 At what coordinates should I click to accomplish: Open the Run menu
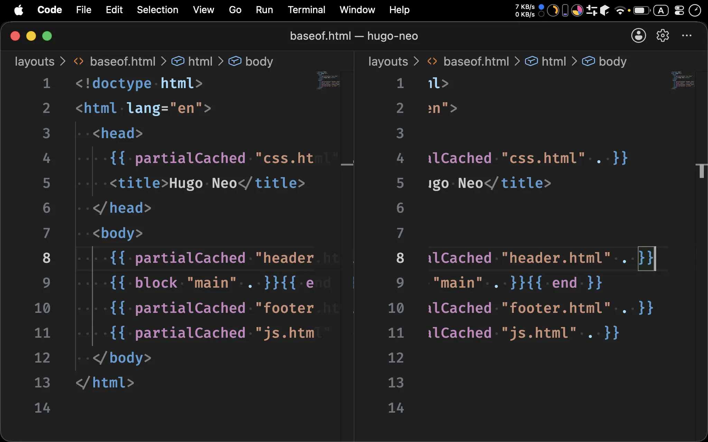264,10
